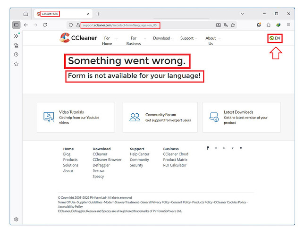Image resolution: width=304 pixels, height=236 pixels.
Task: Expand the For Home navigation menu
Action: [108, 41]
